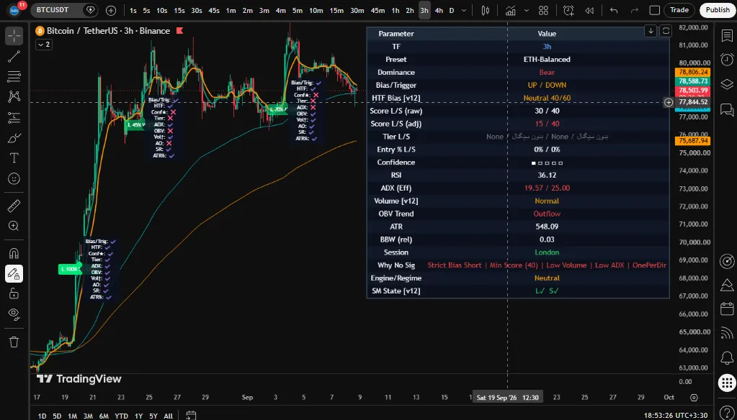Image resolution: width=737 pixels, height=420 pixels.
Task: Refresh the parameter table panel
Action: [666, 31]
